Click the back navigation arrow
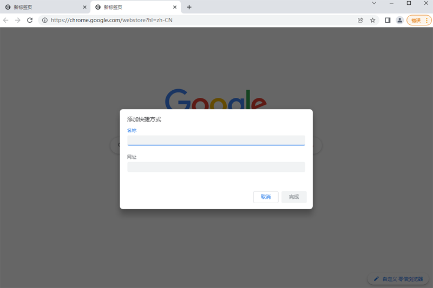Viewport: 433px width, 288px height. pos(6,20)
